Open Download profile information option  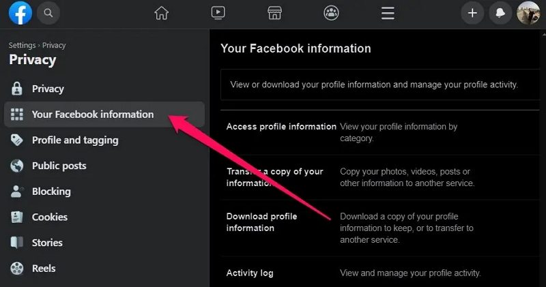pos(261,222)
